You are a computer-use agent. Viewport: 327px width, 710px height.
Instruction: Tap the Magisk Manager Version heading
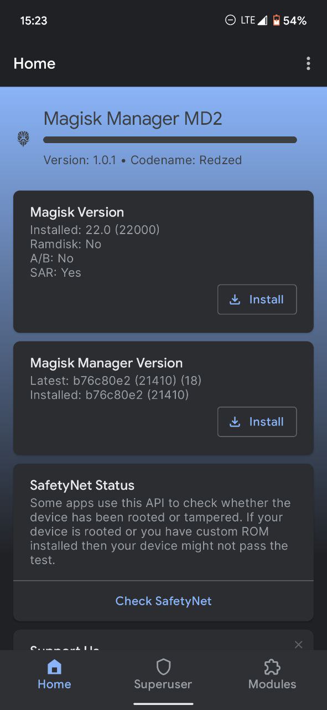(x=106, y=363)
